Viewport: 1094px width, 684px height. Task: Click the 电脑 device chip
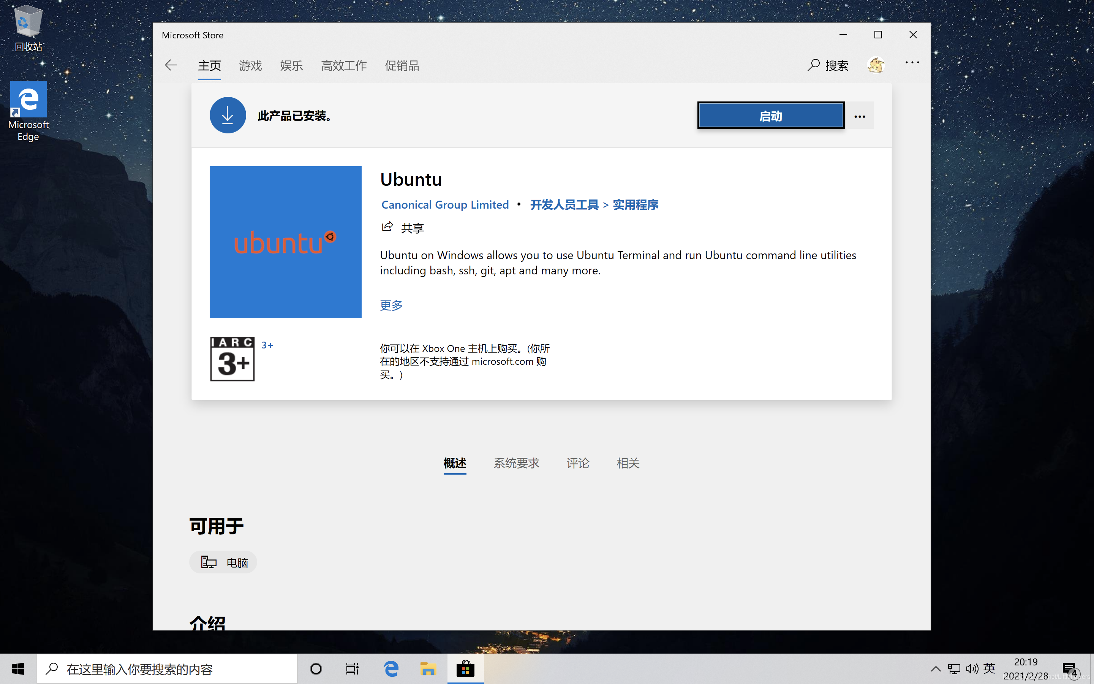point(223,562)
